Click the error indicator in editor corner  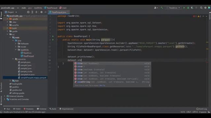195,16
